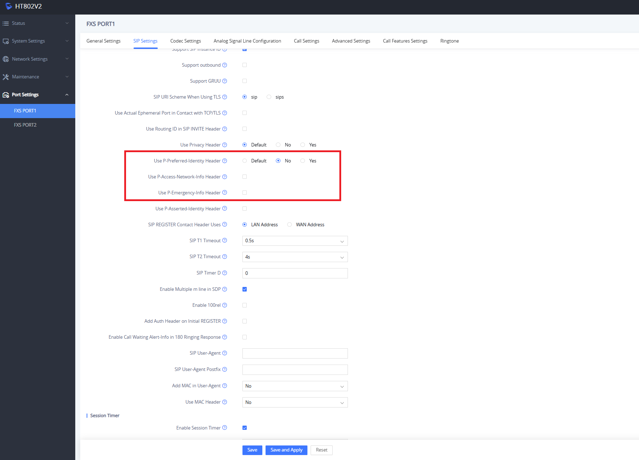Open the SIP T2 Timeout dropdown

[x=295, y=257]
